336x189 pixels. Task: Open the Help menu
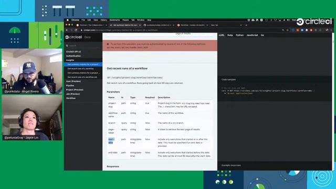coord(149,20)
